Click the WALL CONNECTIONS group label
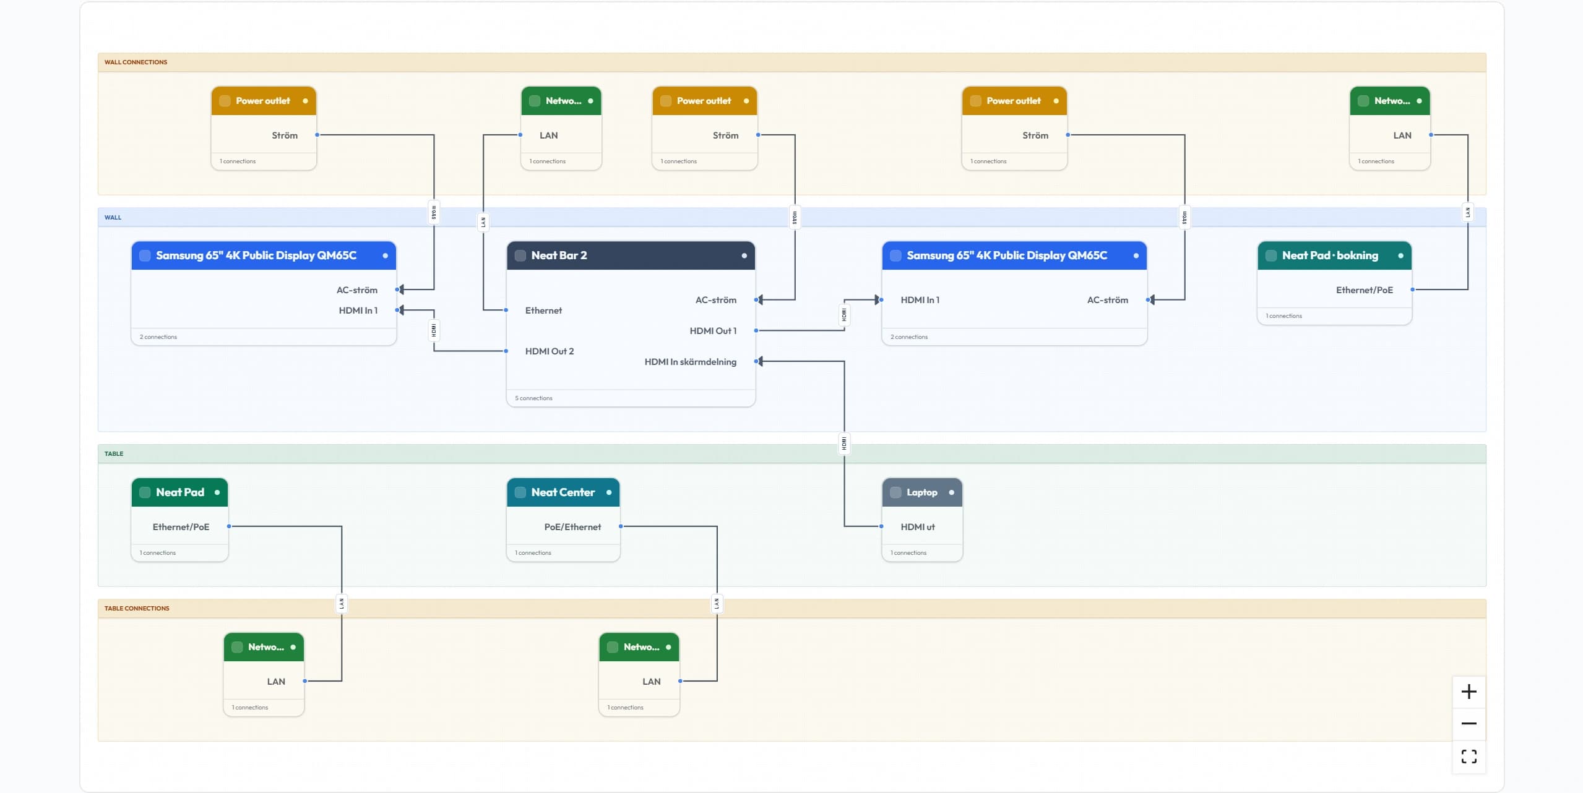Image resolution: width=1583 pixels, height=793 pixels. pos(136,62)
